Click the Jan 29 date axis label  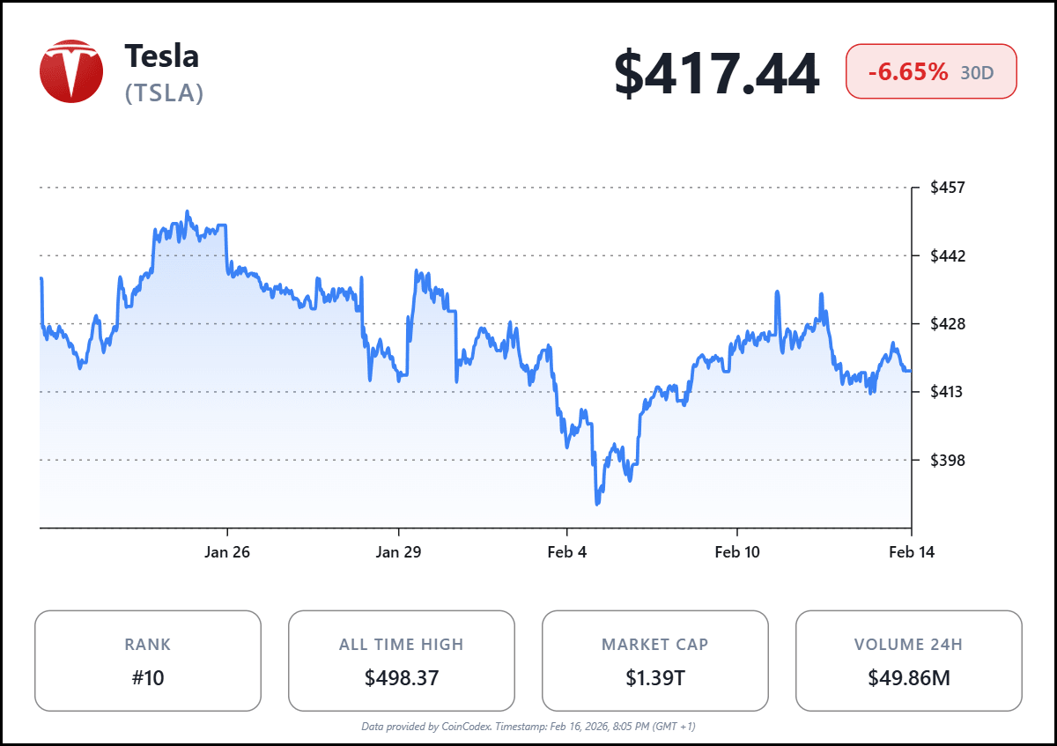(398, 552)
